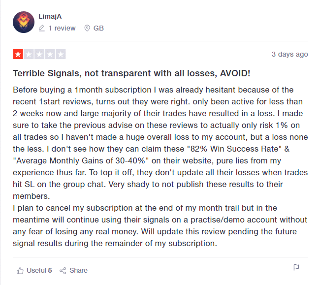
Task: Flag this review with the flag icon
Action: [x=296, y=267]
